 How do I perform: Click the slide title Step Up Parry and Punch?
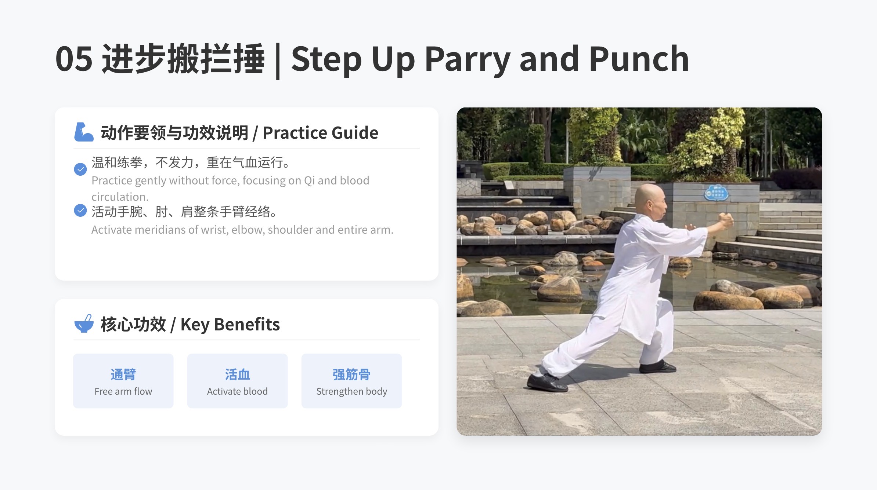[490, 59]
